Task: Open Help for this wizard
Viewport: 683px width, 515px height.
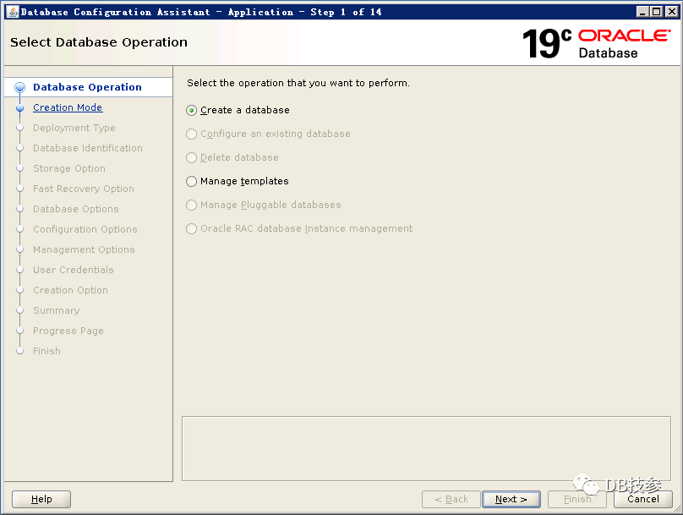Action: 41,499
